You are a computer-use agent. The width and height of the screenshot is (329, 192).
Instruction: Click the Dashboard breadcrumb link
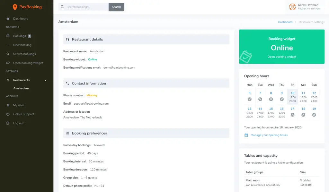[285, 22]
